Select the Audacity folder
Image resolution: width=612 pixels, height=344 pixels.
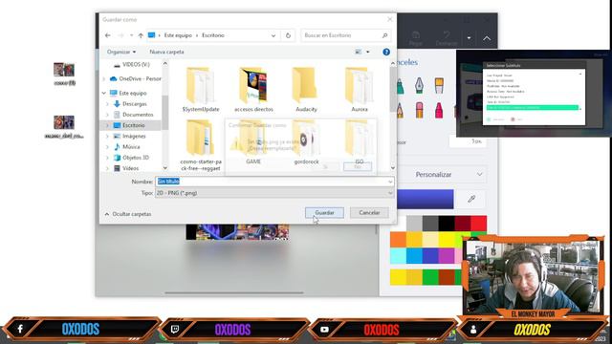[306, 90]
